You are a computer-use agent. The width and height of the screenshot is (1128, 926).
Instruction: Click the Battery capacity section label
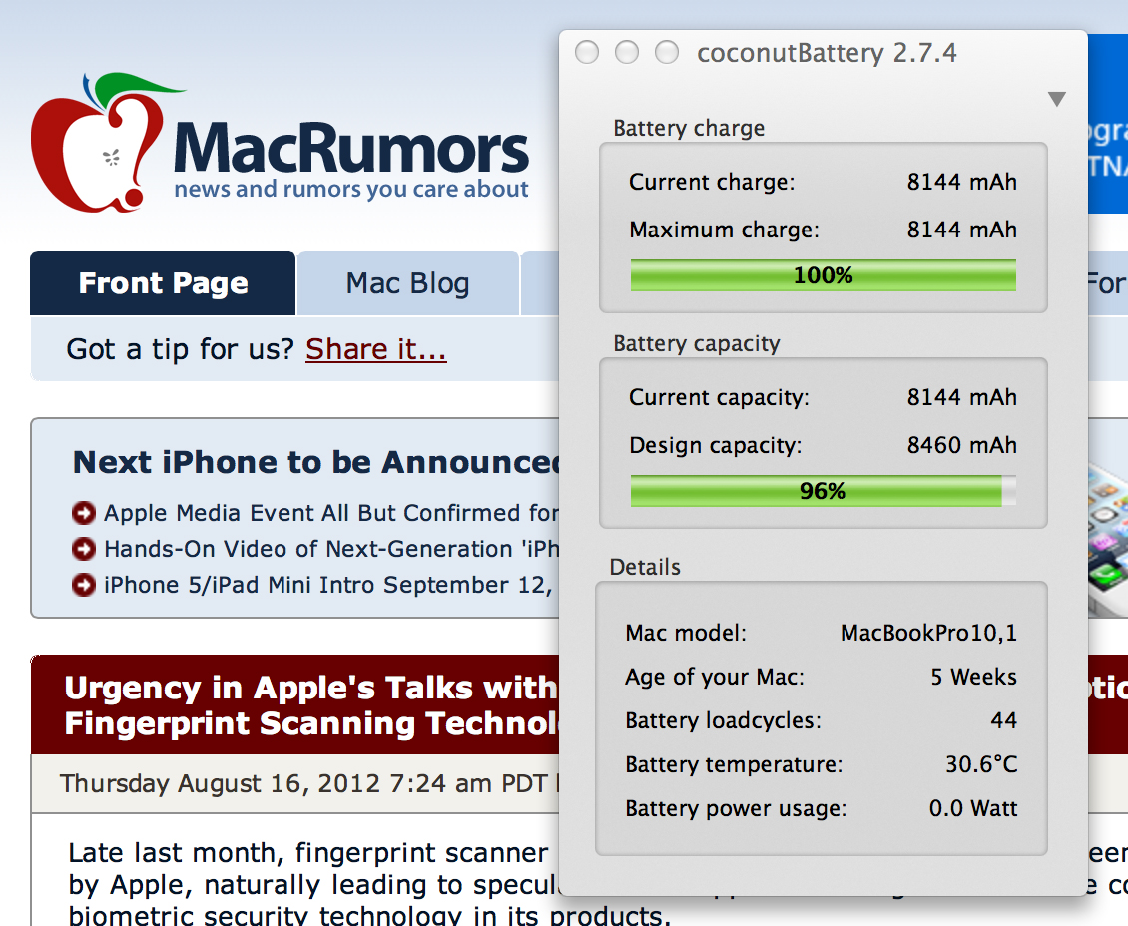697,343
